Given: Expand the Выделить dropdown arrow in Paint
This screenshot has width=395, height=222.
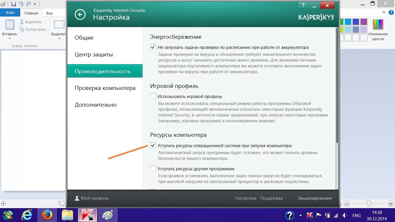Looking at the screenshot, I should point(59,38).
